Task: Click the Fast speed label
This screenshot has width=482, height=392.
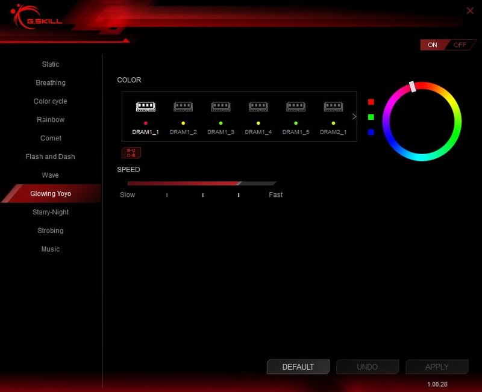Action: [276, 194]
